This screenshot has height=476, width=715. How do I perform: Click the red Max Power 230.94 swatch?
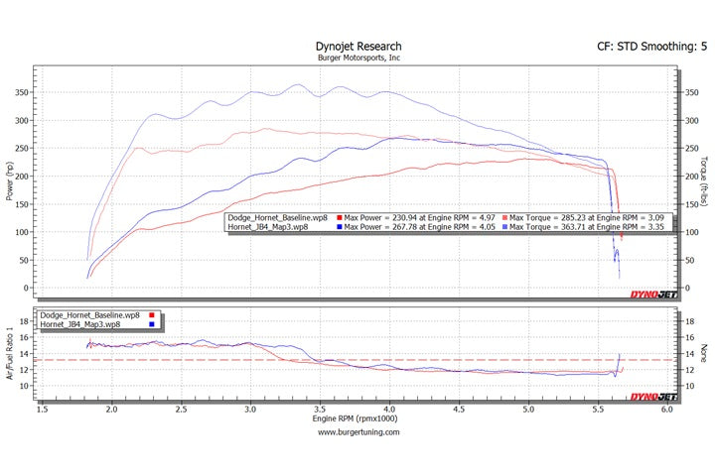(x=340, y=218)
